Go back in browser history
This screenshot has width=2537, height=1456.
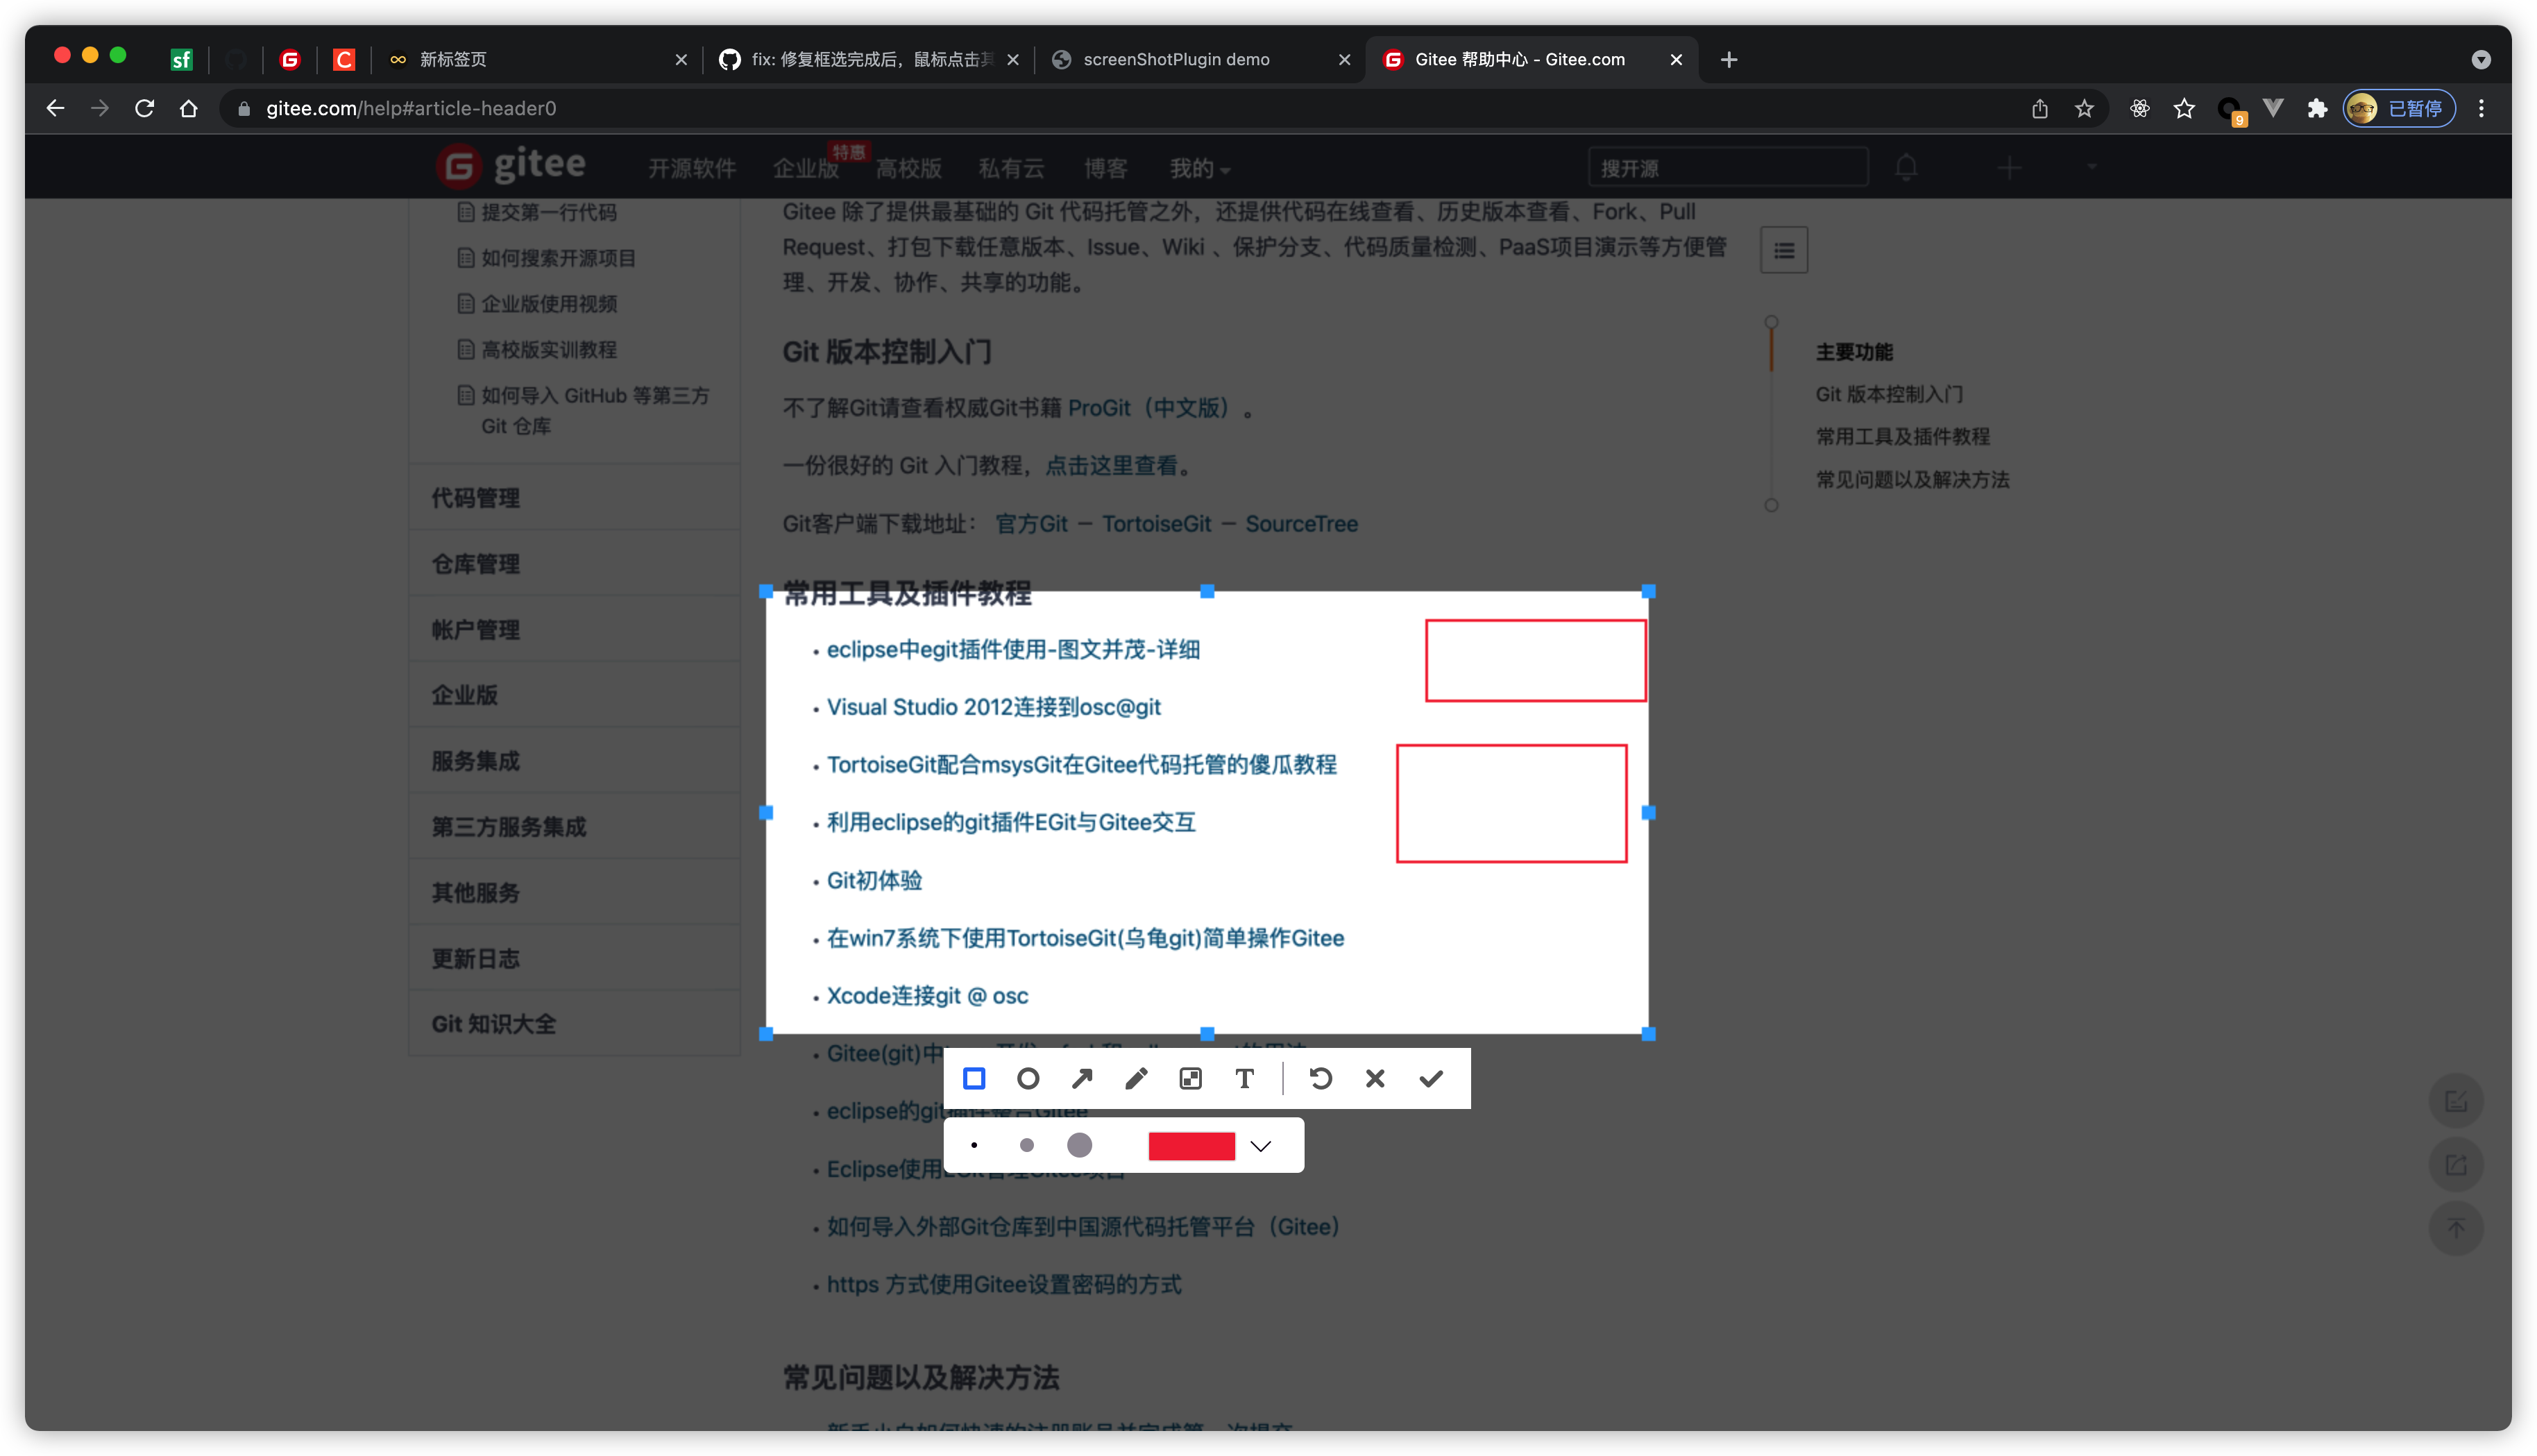tap(55, 108)
